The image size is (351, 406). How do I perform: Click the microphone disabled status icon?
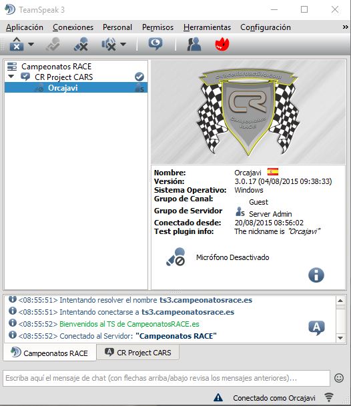(175, 257)
